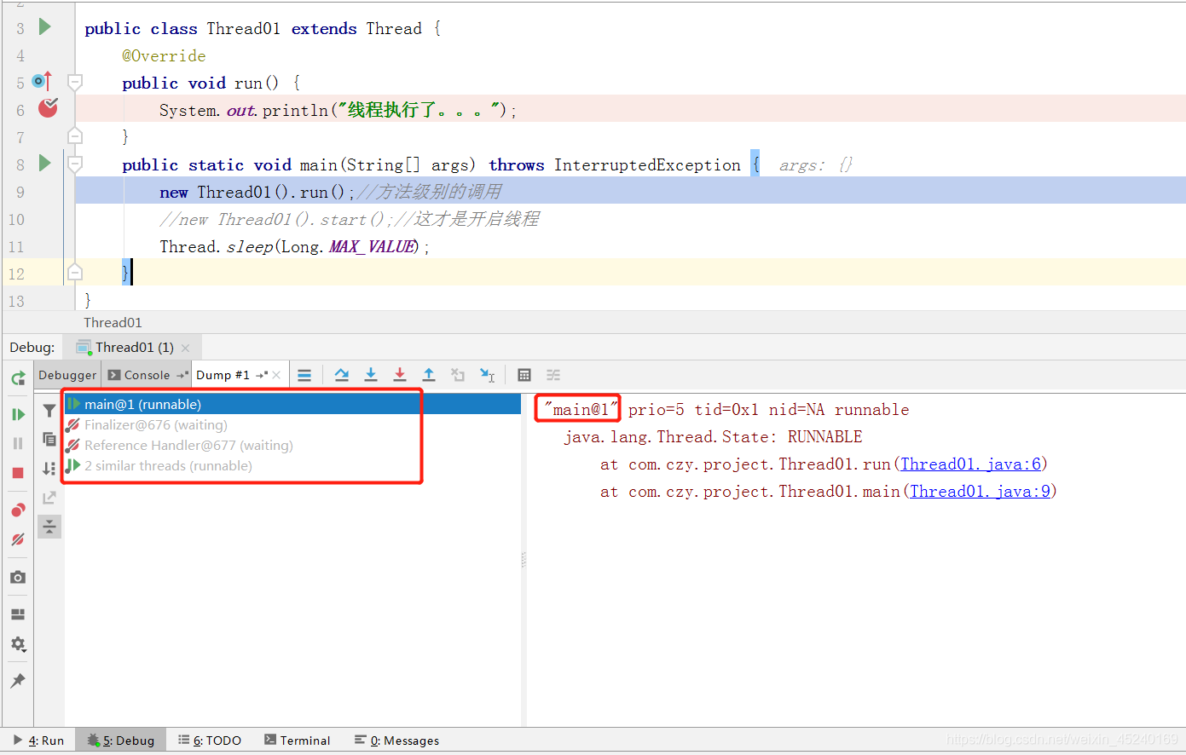
Task: Take a thread dump with camera icon
Action: click(x=18, y=577)
